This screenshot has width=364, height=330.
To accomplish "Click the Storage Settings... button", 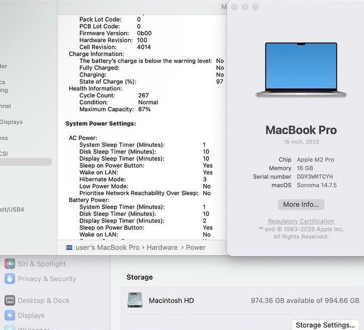I will 325,325.
